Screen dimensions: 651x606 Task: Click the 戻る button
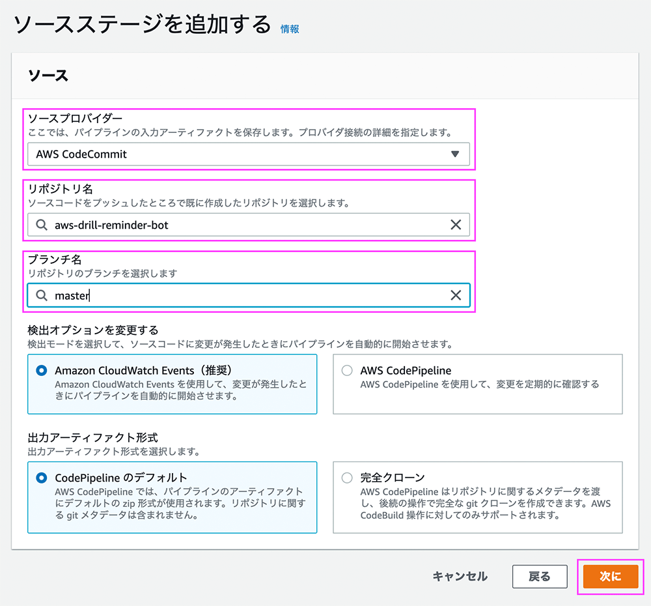(540, 577)
